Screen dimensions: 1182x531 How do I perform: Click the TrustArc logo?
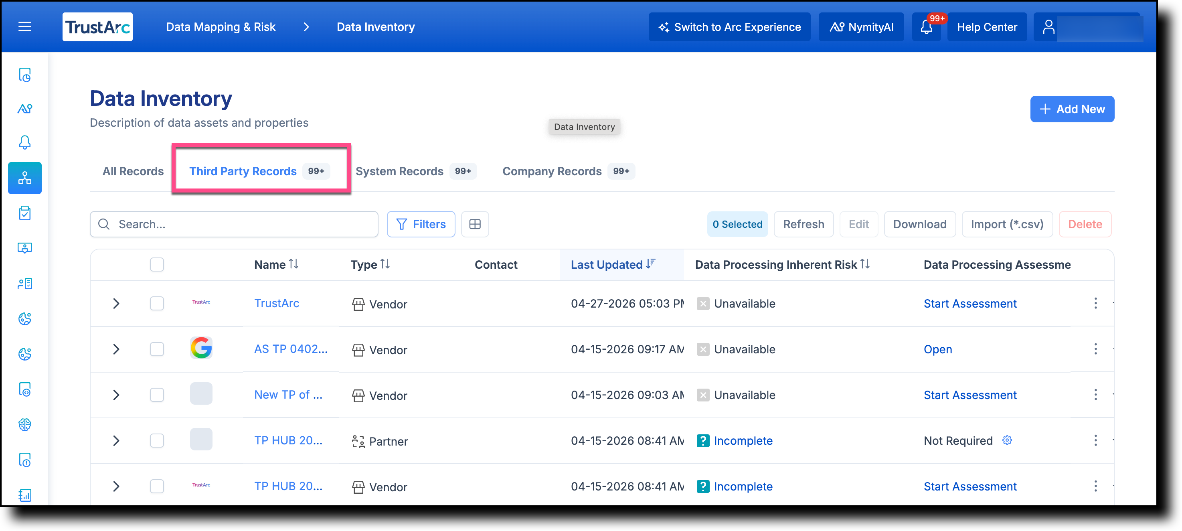pyautogui.click(x=97, y=26)
